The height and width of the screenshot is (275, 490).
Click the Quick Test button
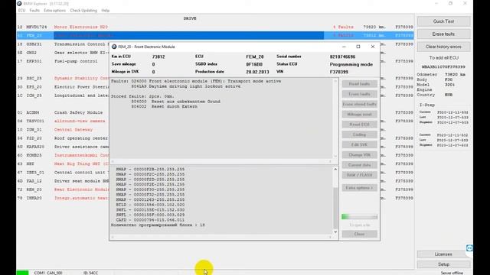443,21
